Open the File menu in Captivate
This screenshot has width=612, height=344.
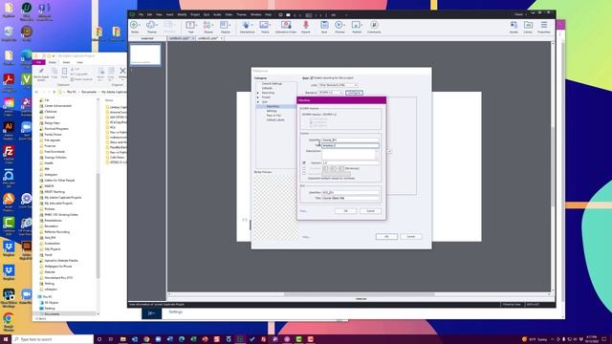(x=141, y=14)
